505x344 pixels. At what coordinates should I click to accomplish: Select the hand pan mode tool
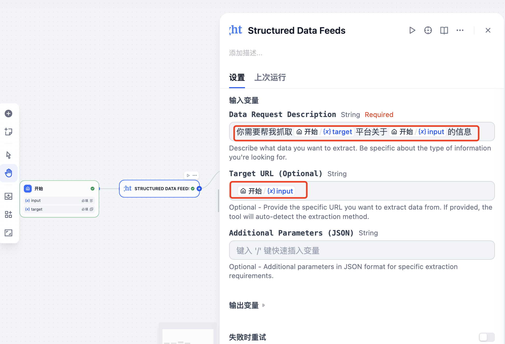pyautogui.click(x=9, y=173)
